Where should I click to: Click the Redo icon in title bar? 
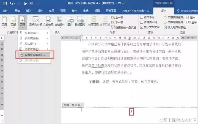click(19, 4)
